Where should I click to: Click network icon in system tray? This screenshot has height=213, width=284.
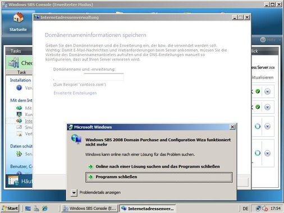pyautogui.click(x=258, y=209)
